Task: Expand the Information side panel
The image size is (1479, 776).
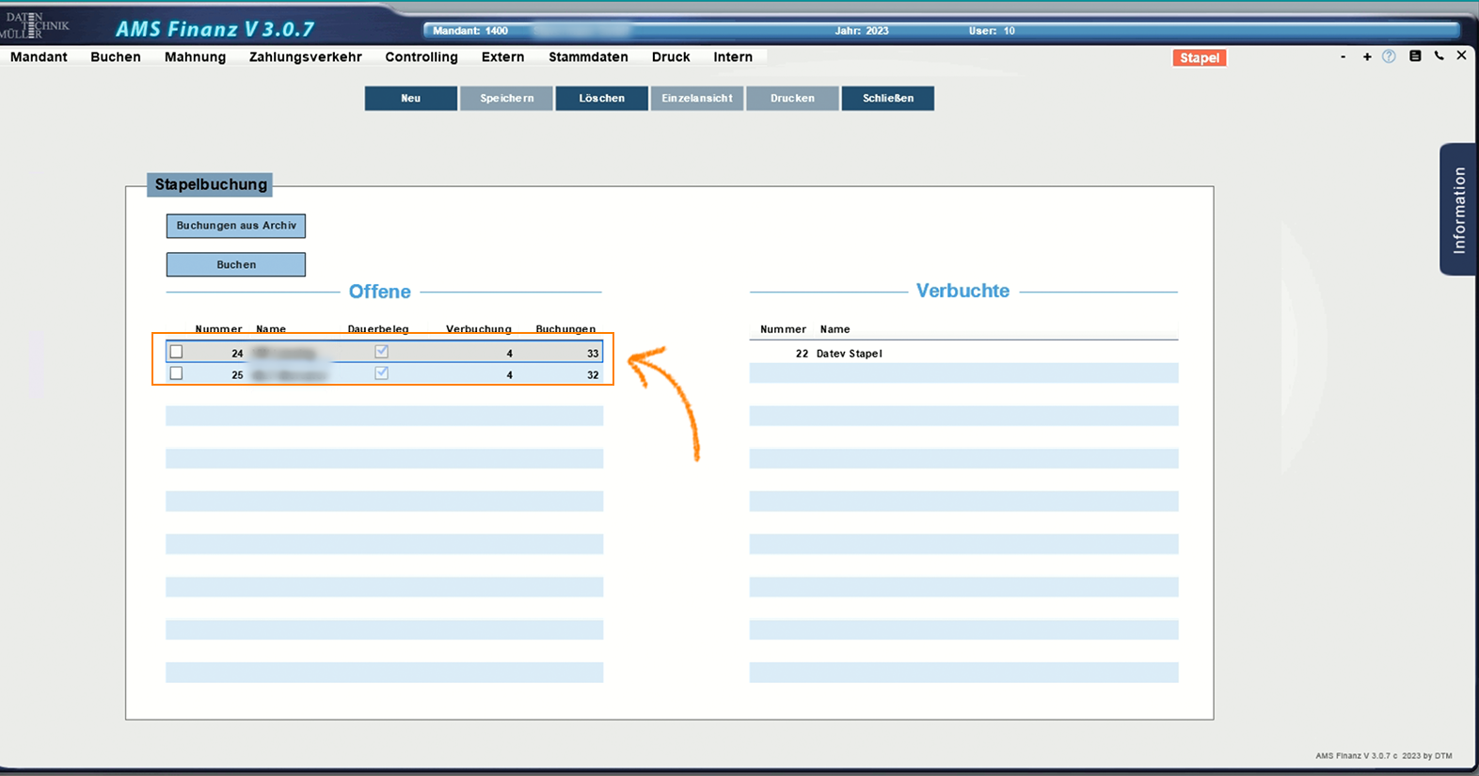Action: (x=1458, y=210)
